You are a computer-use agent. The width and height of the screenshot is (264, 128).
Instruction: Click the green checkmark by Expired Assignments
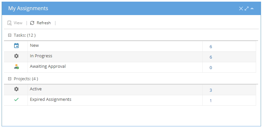[x=16, y=100]
